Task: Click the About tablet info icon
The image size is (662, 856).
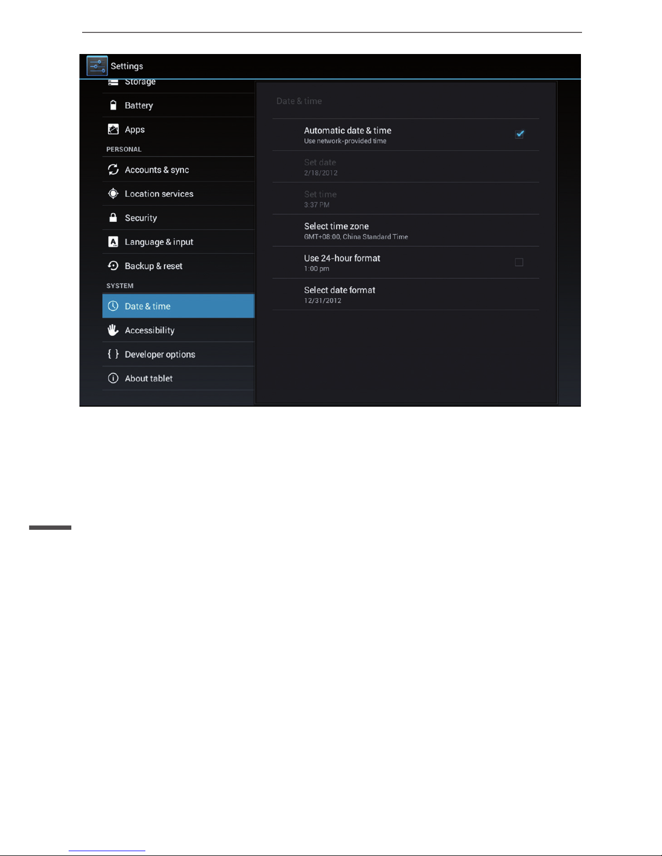Action: click(113, 378)
